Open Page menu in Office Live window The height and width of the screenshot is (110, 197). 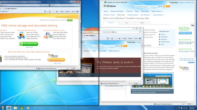click(x=62, y=11)
